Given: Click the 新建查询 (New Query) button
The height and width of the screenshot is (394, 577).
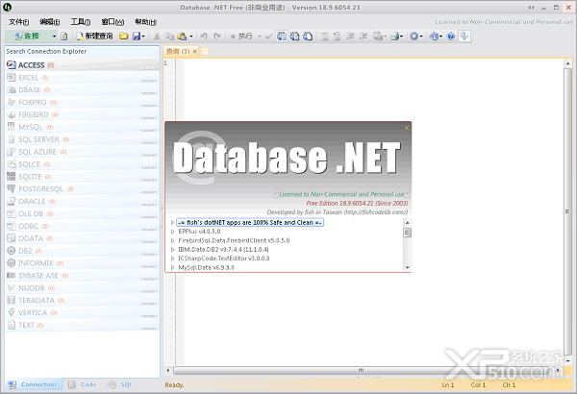Looking at the screenshot, I should point(94,37).
